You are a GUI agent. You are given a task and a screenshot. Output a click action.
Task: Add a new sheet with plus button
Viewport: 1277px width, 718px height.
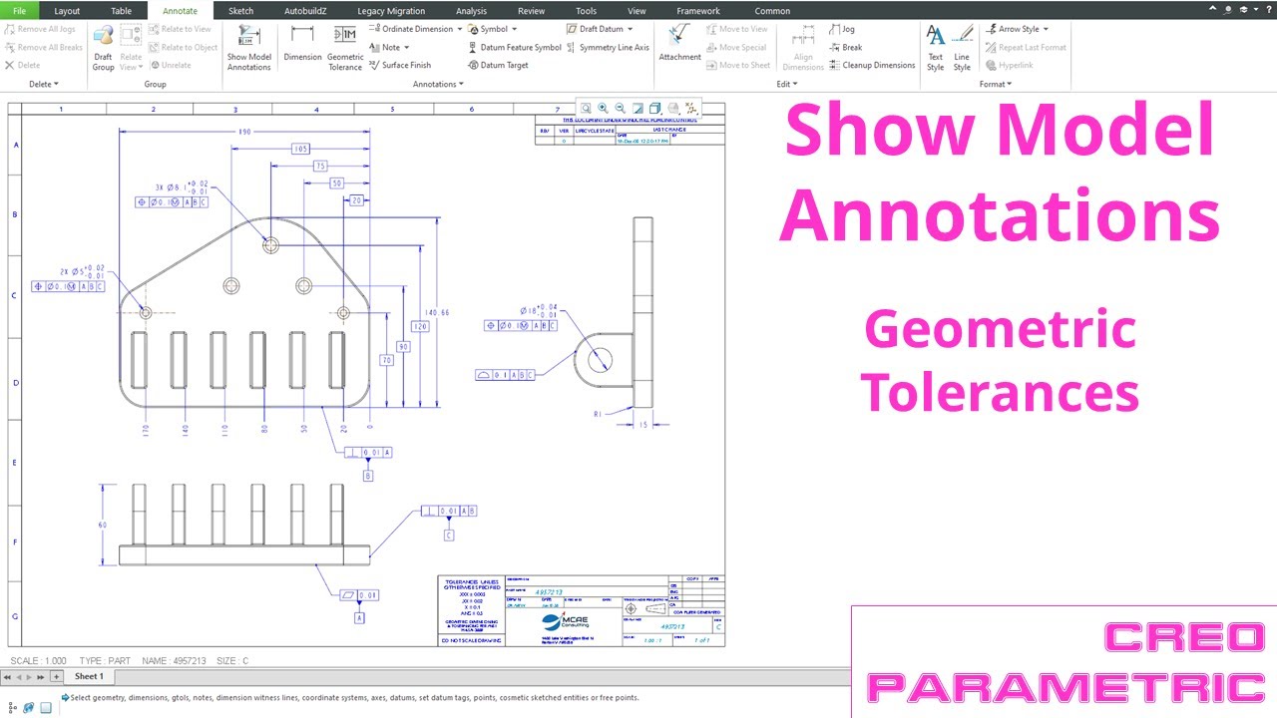point(57,677)
